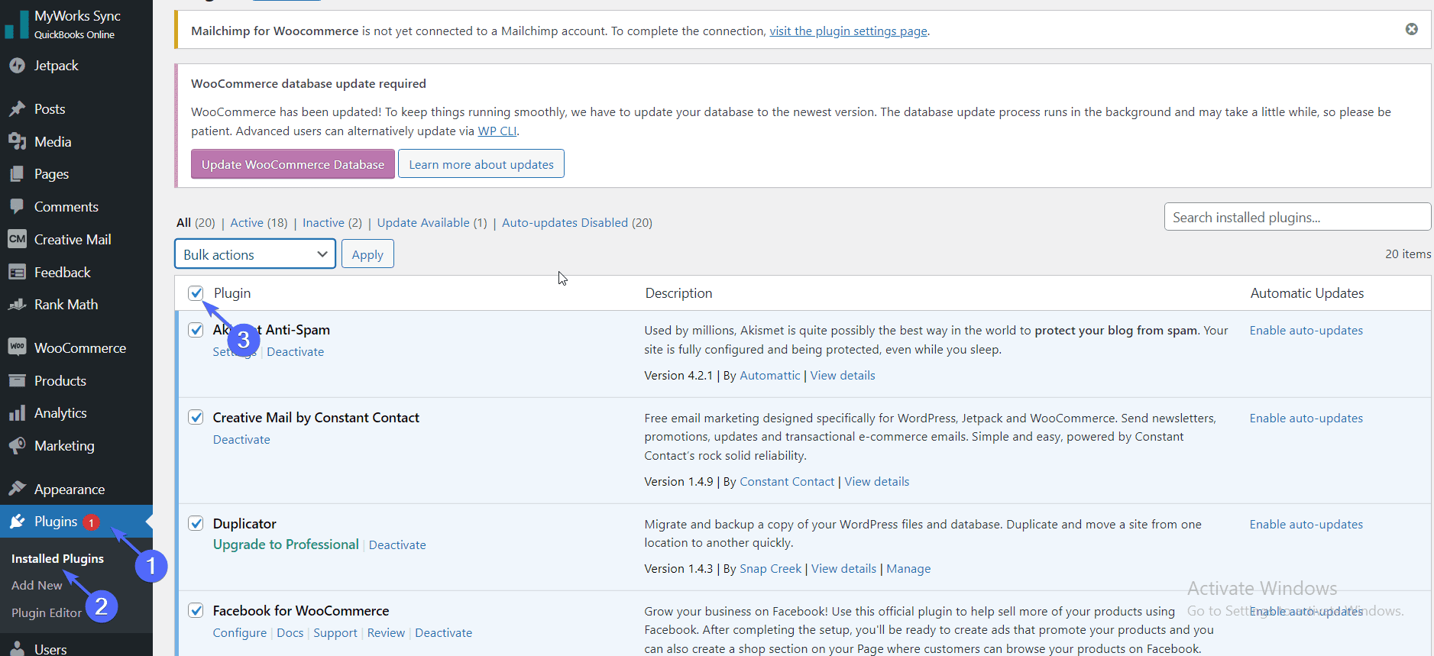Open the MyWorks Sync icon in sidebar
This screenshot has width=1434, height=656.
tap(17, 24)
